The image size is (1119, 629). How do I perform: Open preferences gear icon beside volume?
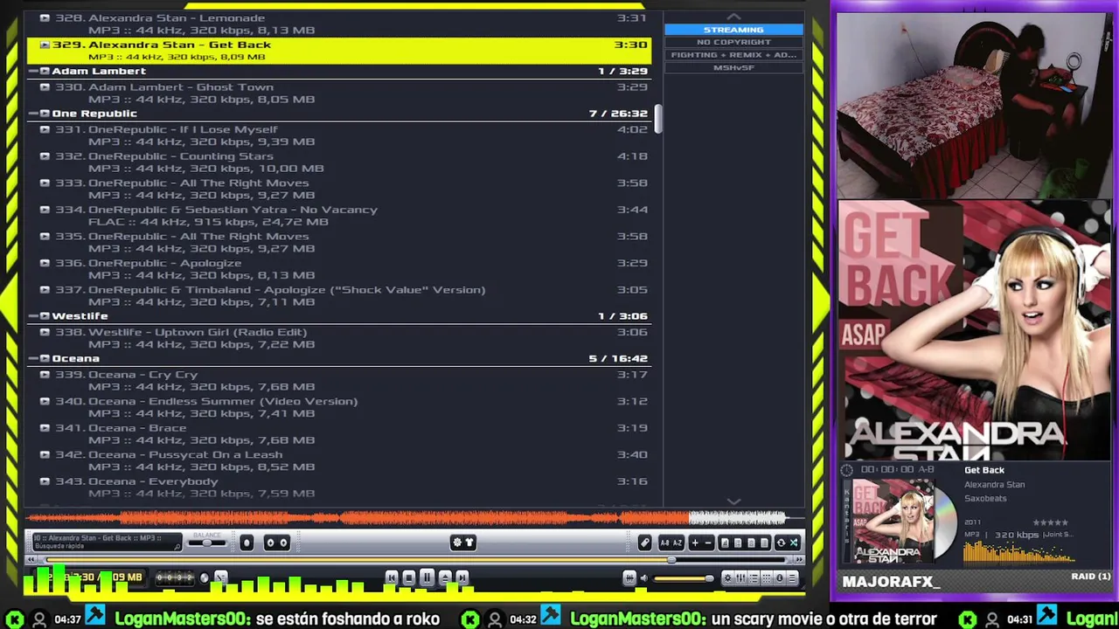click(x=728, y=578)
